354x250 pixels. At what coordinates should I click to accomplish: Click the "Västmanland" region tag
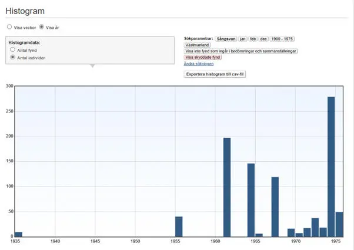pos(198,45)
